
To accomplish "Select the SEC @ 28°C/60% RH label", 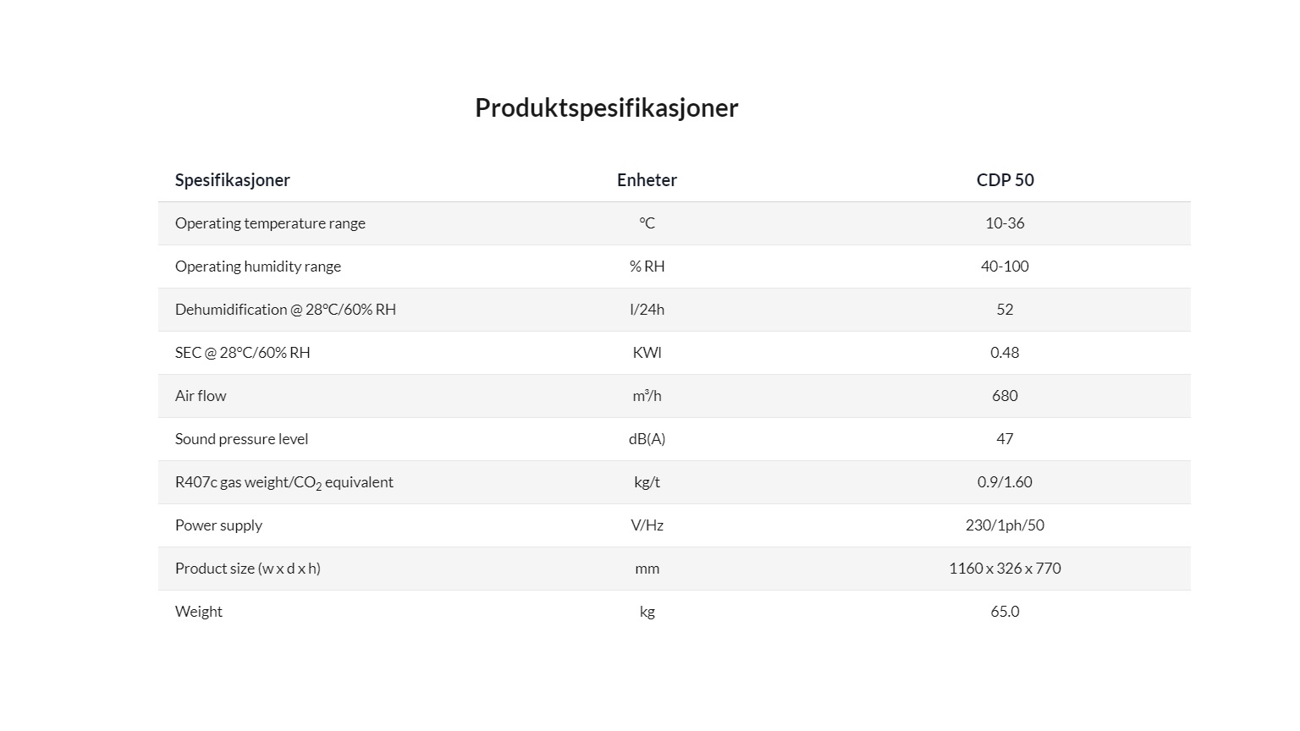I will [243, 353].
